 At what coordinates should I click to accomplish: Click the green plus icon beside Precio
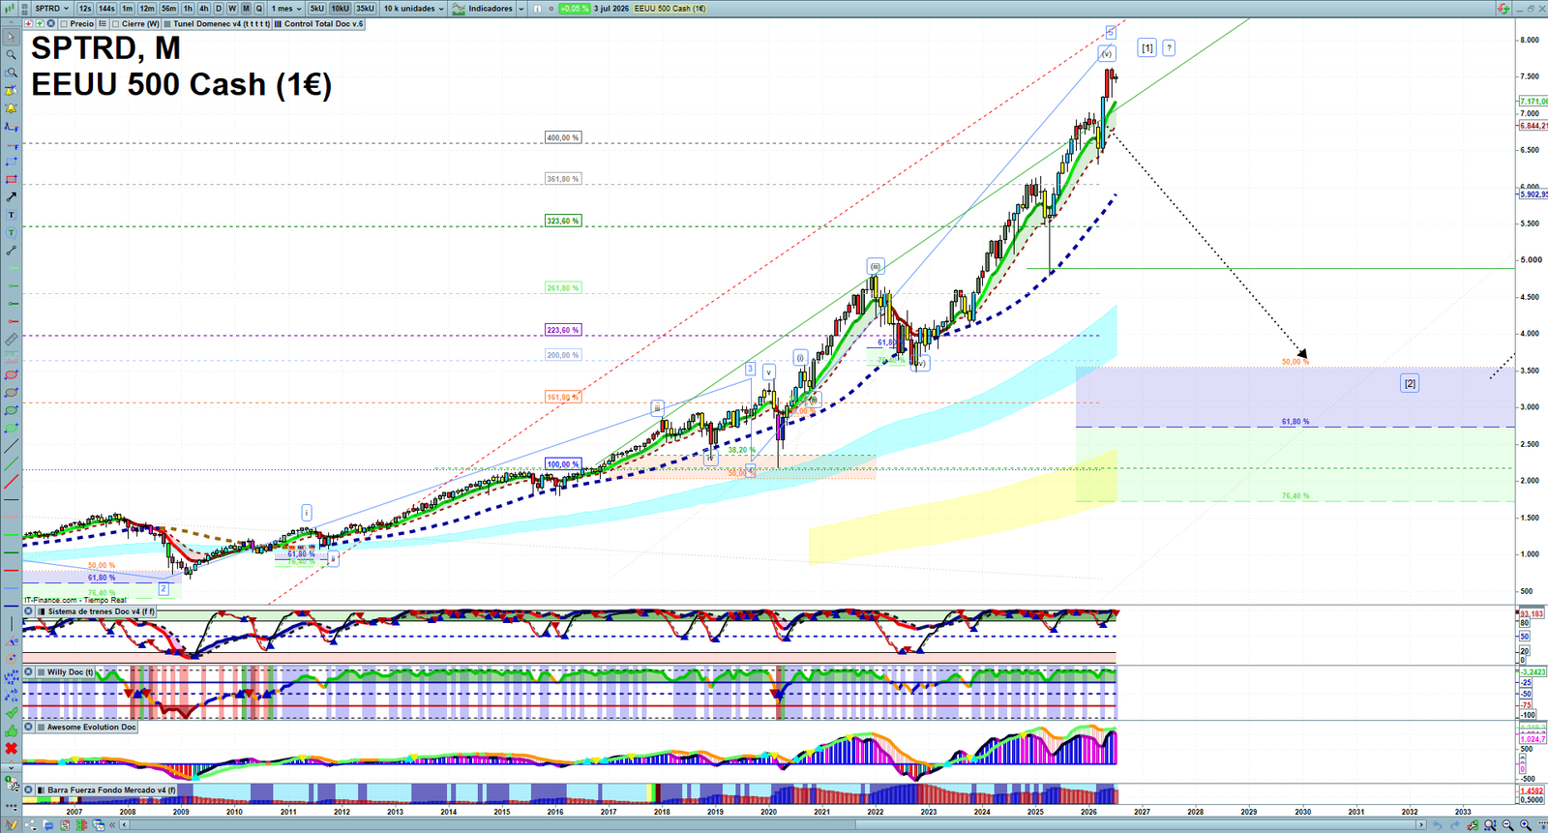pos(40,23)
